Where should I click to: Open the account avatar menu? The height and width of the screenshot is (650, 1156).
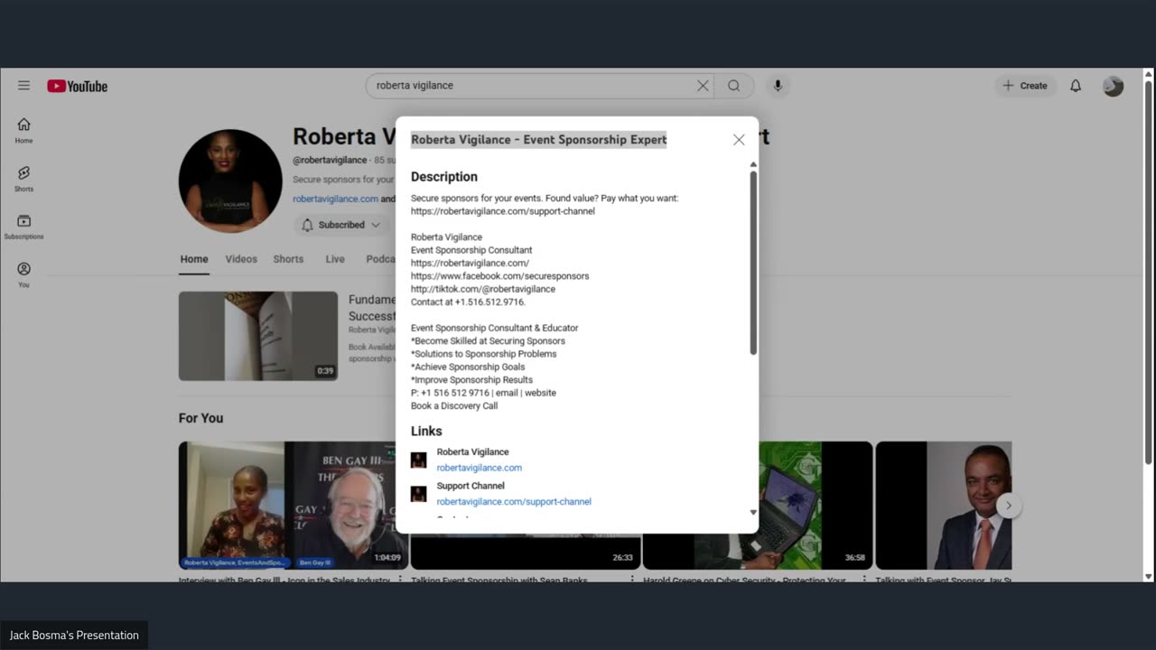click(1113, 86)
